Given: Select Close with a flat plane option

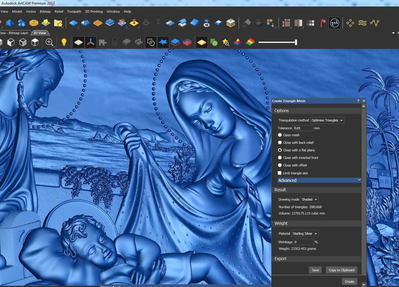Looking at the screenshot, I should pyautogui.click(x=280, y=150).
